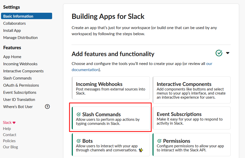Collapse the Add features and functionality section
Image resolution: width=245 pixels, height=158 pixels.
pyautogui.click(x=228, y=53)
